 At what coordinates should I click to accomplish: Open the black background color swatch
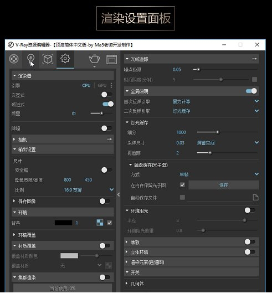(x=64, y=223)
